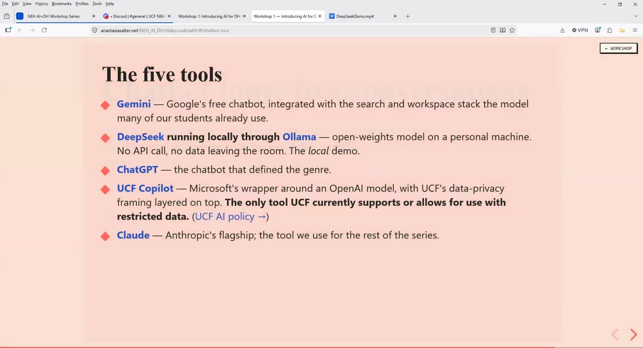Image resolution: width=643 pixels, height=348 pixels.
Task: Click the VPN button
Action: point(580,30)
